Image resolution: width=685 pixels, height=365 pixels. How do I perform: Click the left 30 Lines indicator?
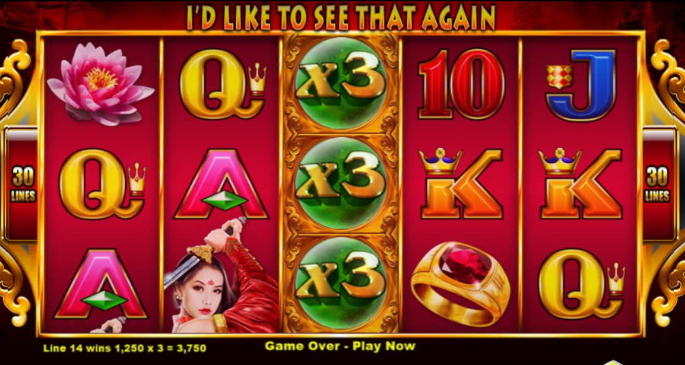tap(23, 184)
